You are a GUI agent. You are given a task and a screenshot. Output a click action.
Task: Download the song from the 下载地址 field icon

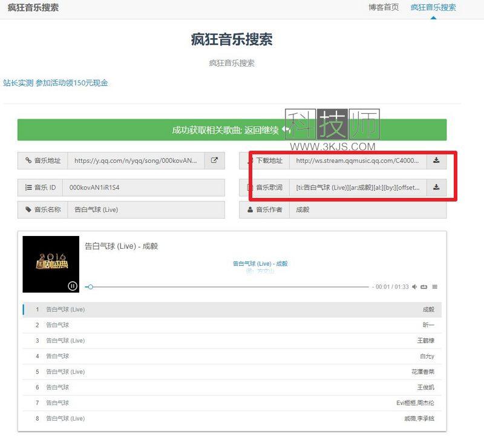(x=436, y=160)
